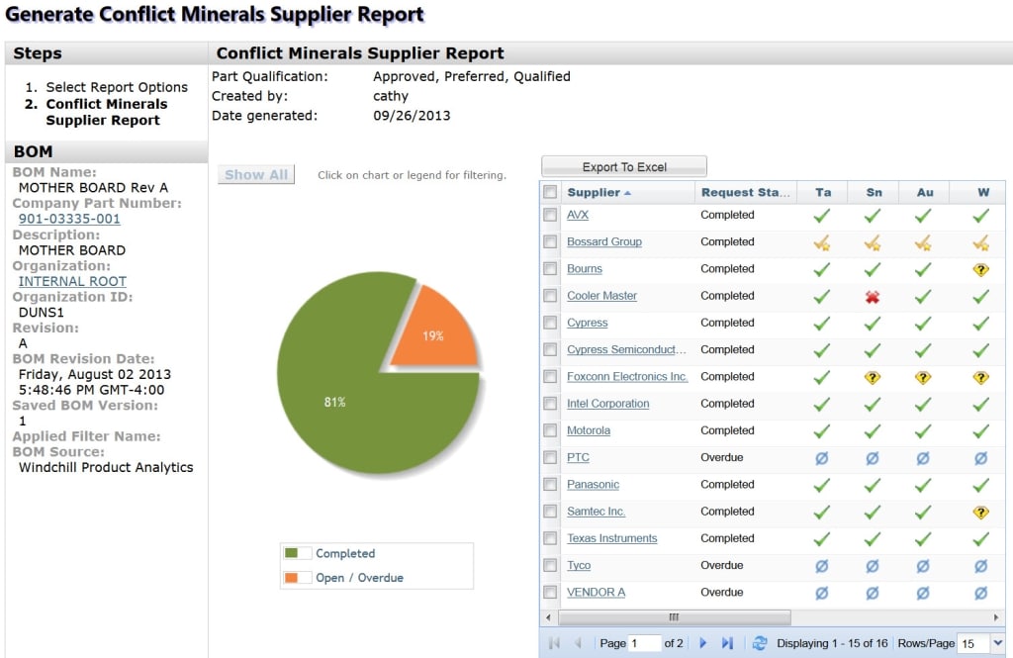1013x658 pixels.
Task: Check the Foxconn Electronics row checkbox
Action: click(550, 376)
